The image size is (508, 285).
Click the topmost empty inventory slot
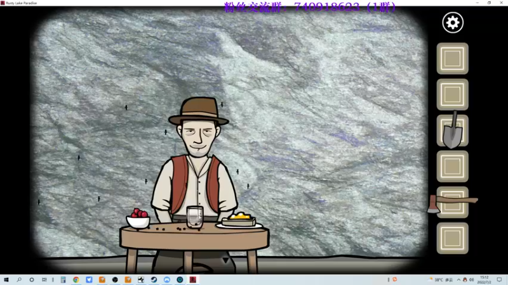pyautogui.click(x=452, y=58)
